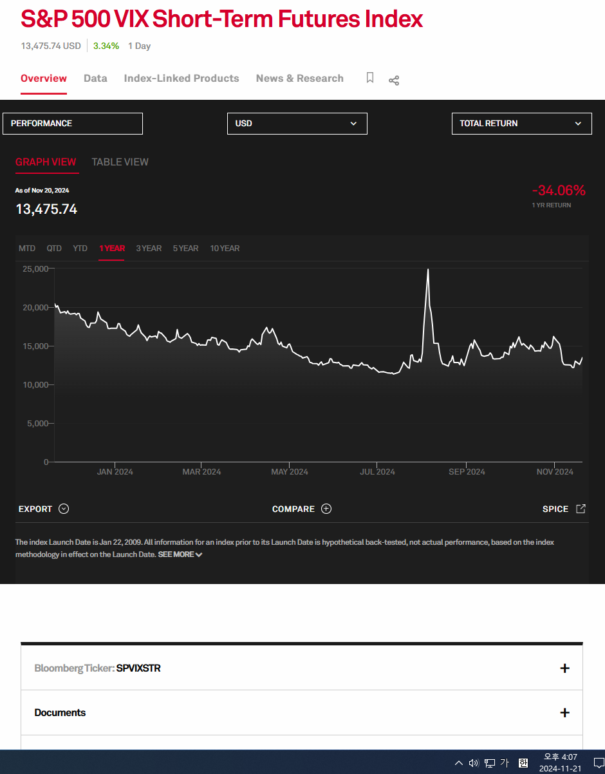Click the MAY 2024 axis label
605x774 pixels.
[290, 472]
